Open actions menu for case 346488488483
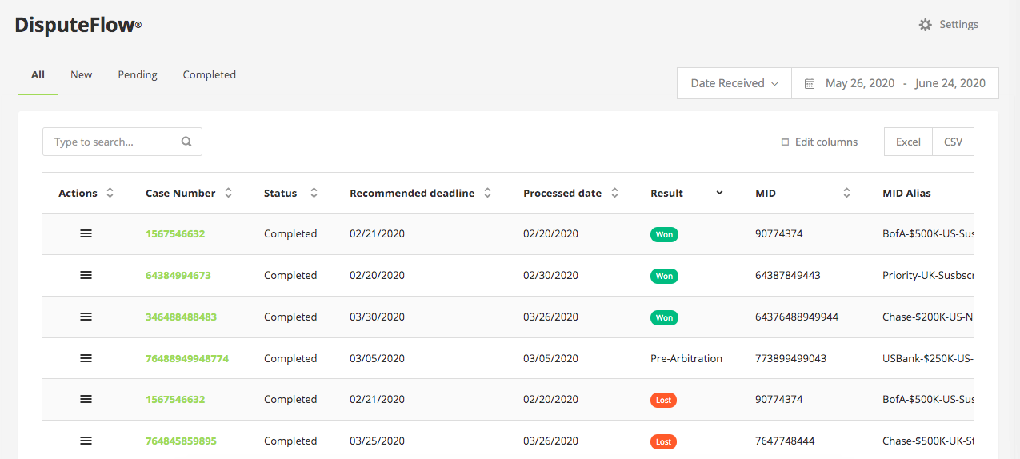This screenshot has height=459, width=1020. [86, 317]
